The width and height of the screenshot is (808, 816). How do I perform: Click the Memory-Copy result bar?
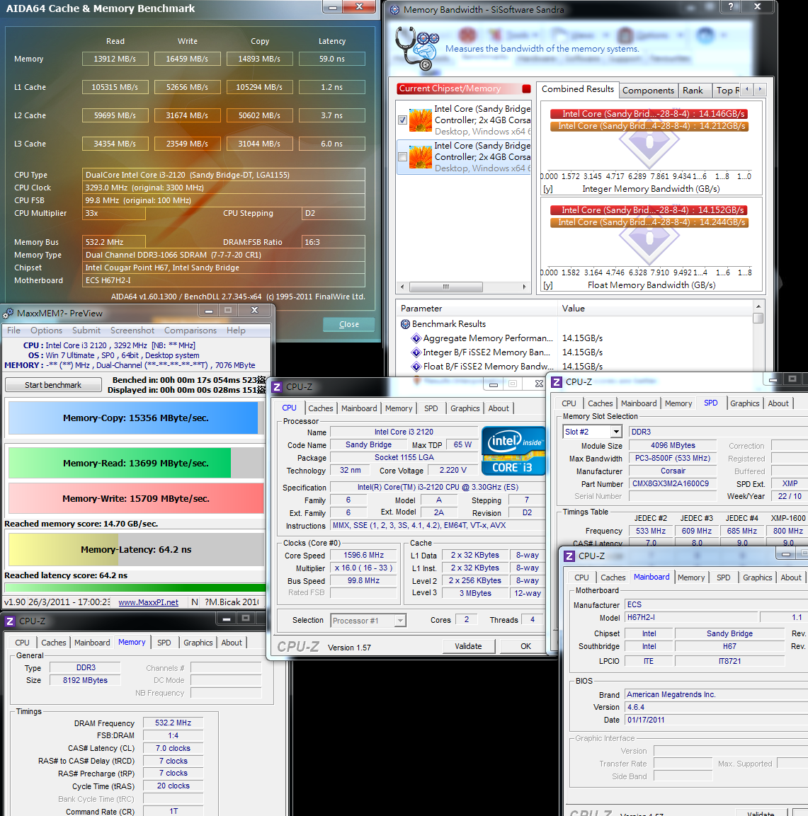136,418
